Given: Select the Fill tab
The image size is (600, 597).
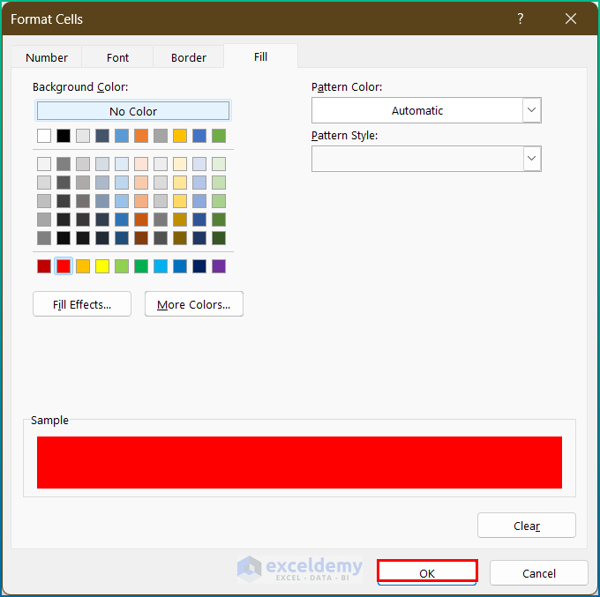Looking at the screenshot, I should 260,56.
